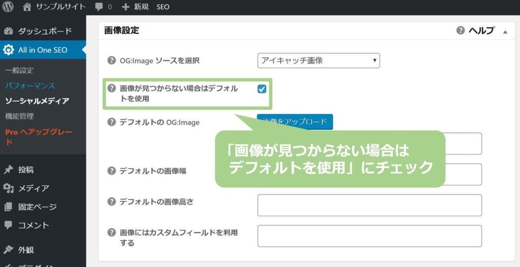The width and height of the screenshot is (520, 267).
Task: Open 機能管理 submenu
Action: coord(19,116)
